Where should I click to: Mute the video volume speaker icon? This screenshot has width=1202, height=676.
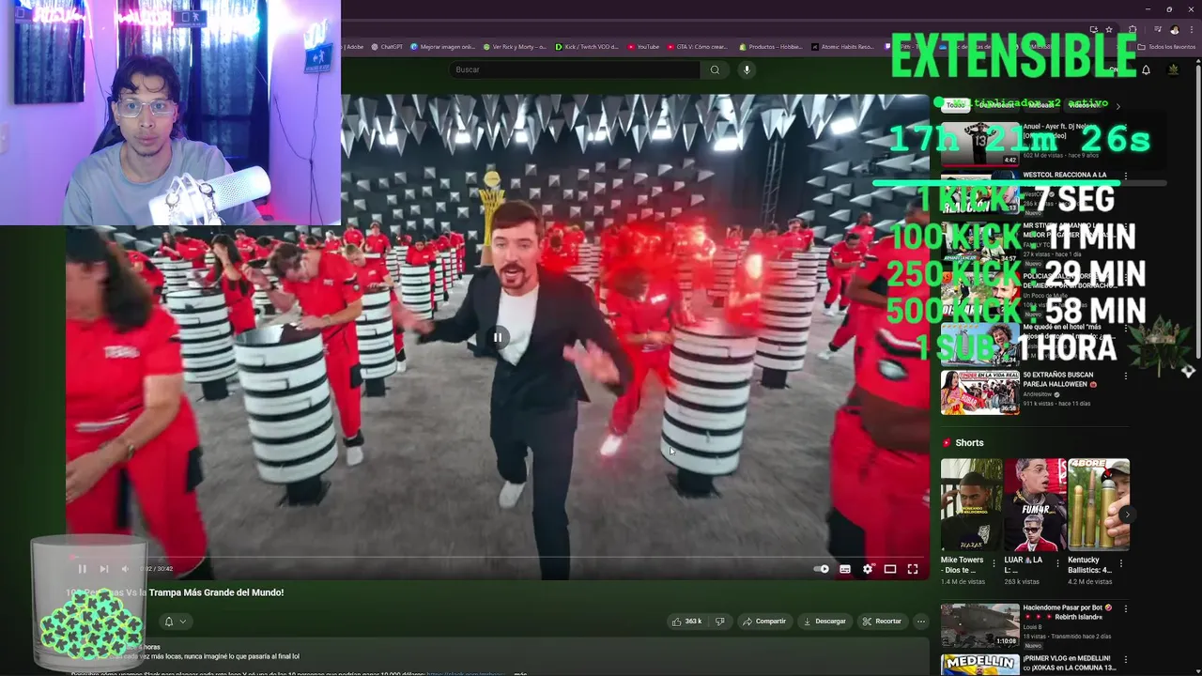click(125, 568)
